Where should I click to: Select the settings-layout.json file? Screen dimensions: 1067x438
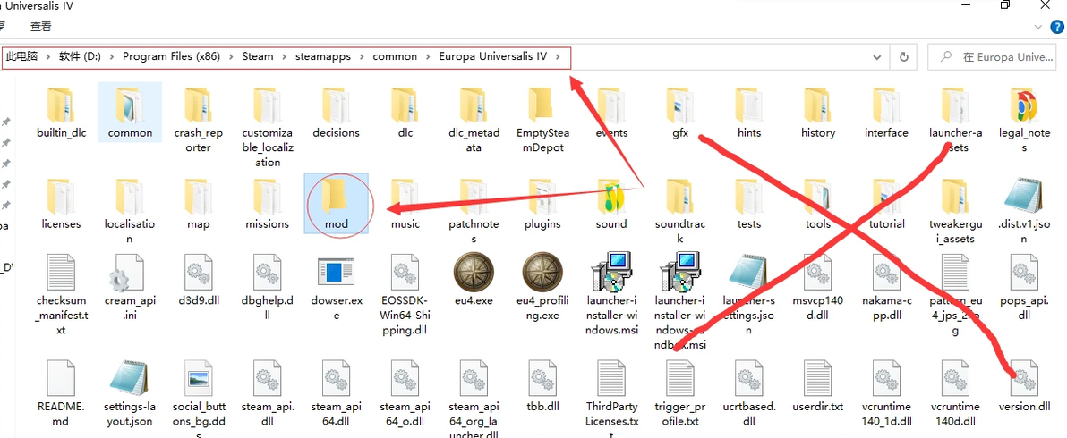pos(129,392)
